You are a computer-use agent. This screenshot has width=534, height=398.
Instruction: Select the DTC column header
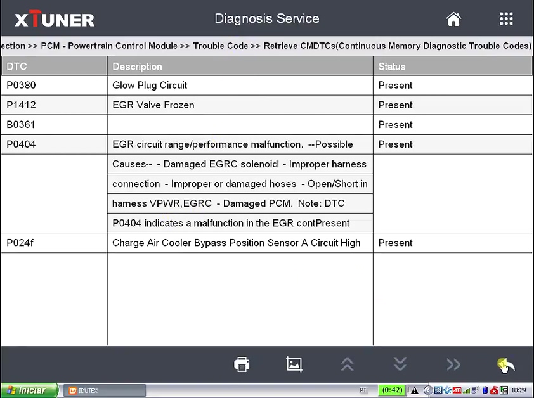pos(54,66)
